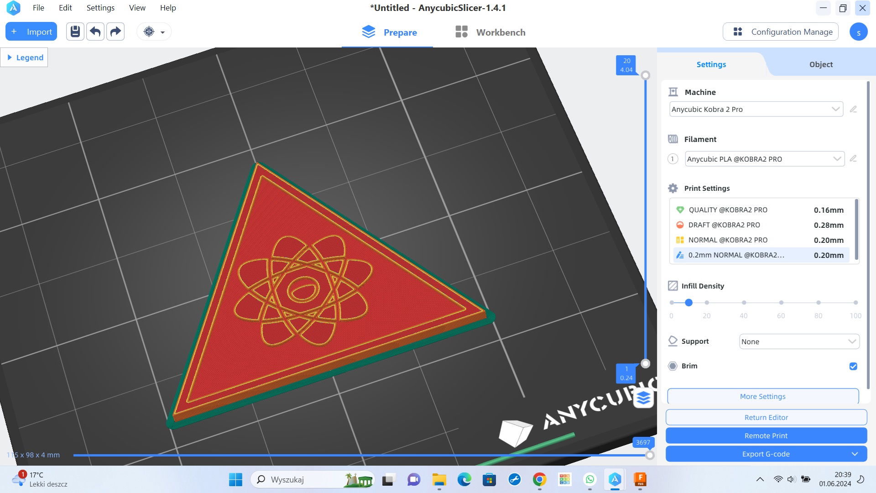Click the Print Settings gear icon

click(x=673, y=188)
